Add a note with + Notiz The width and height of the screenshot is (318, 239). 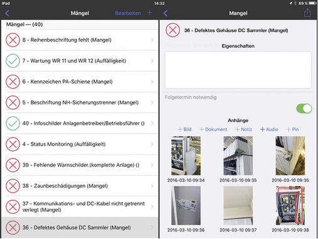tap(244, 130)
